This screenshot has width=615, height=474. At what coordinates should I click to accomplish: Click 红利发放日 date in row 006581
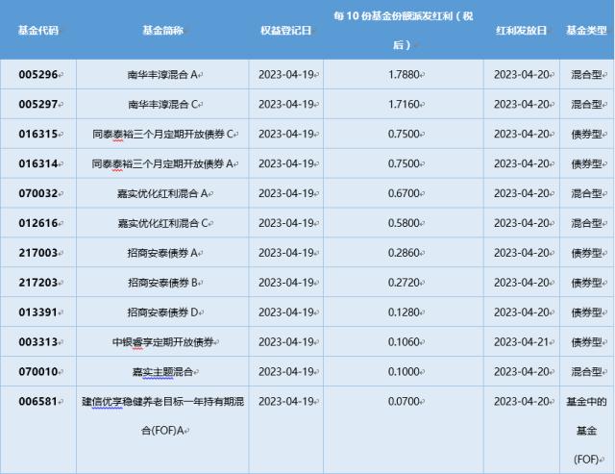coord(521,401)
